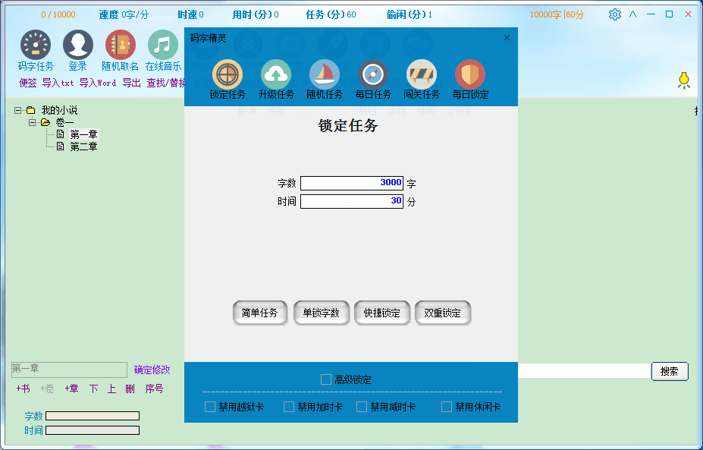Viewport: 703px width, 450px height.
Task: Click the 锁定任务 icon in dialog
Action: pos(228,74)
